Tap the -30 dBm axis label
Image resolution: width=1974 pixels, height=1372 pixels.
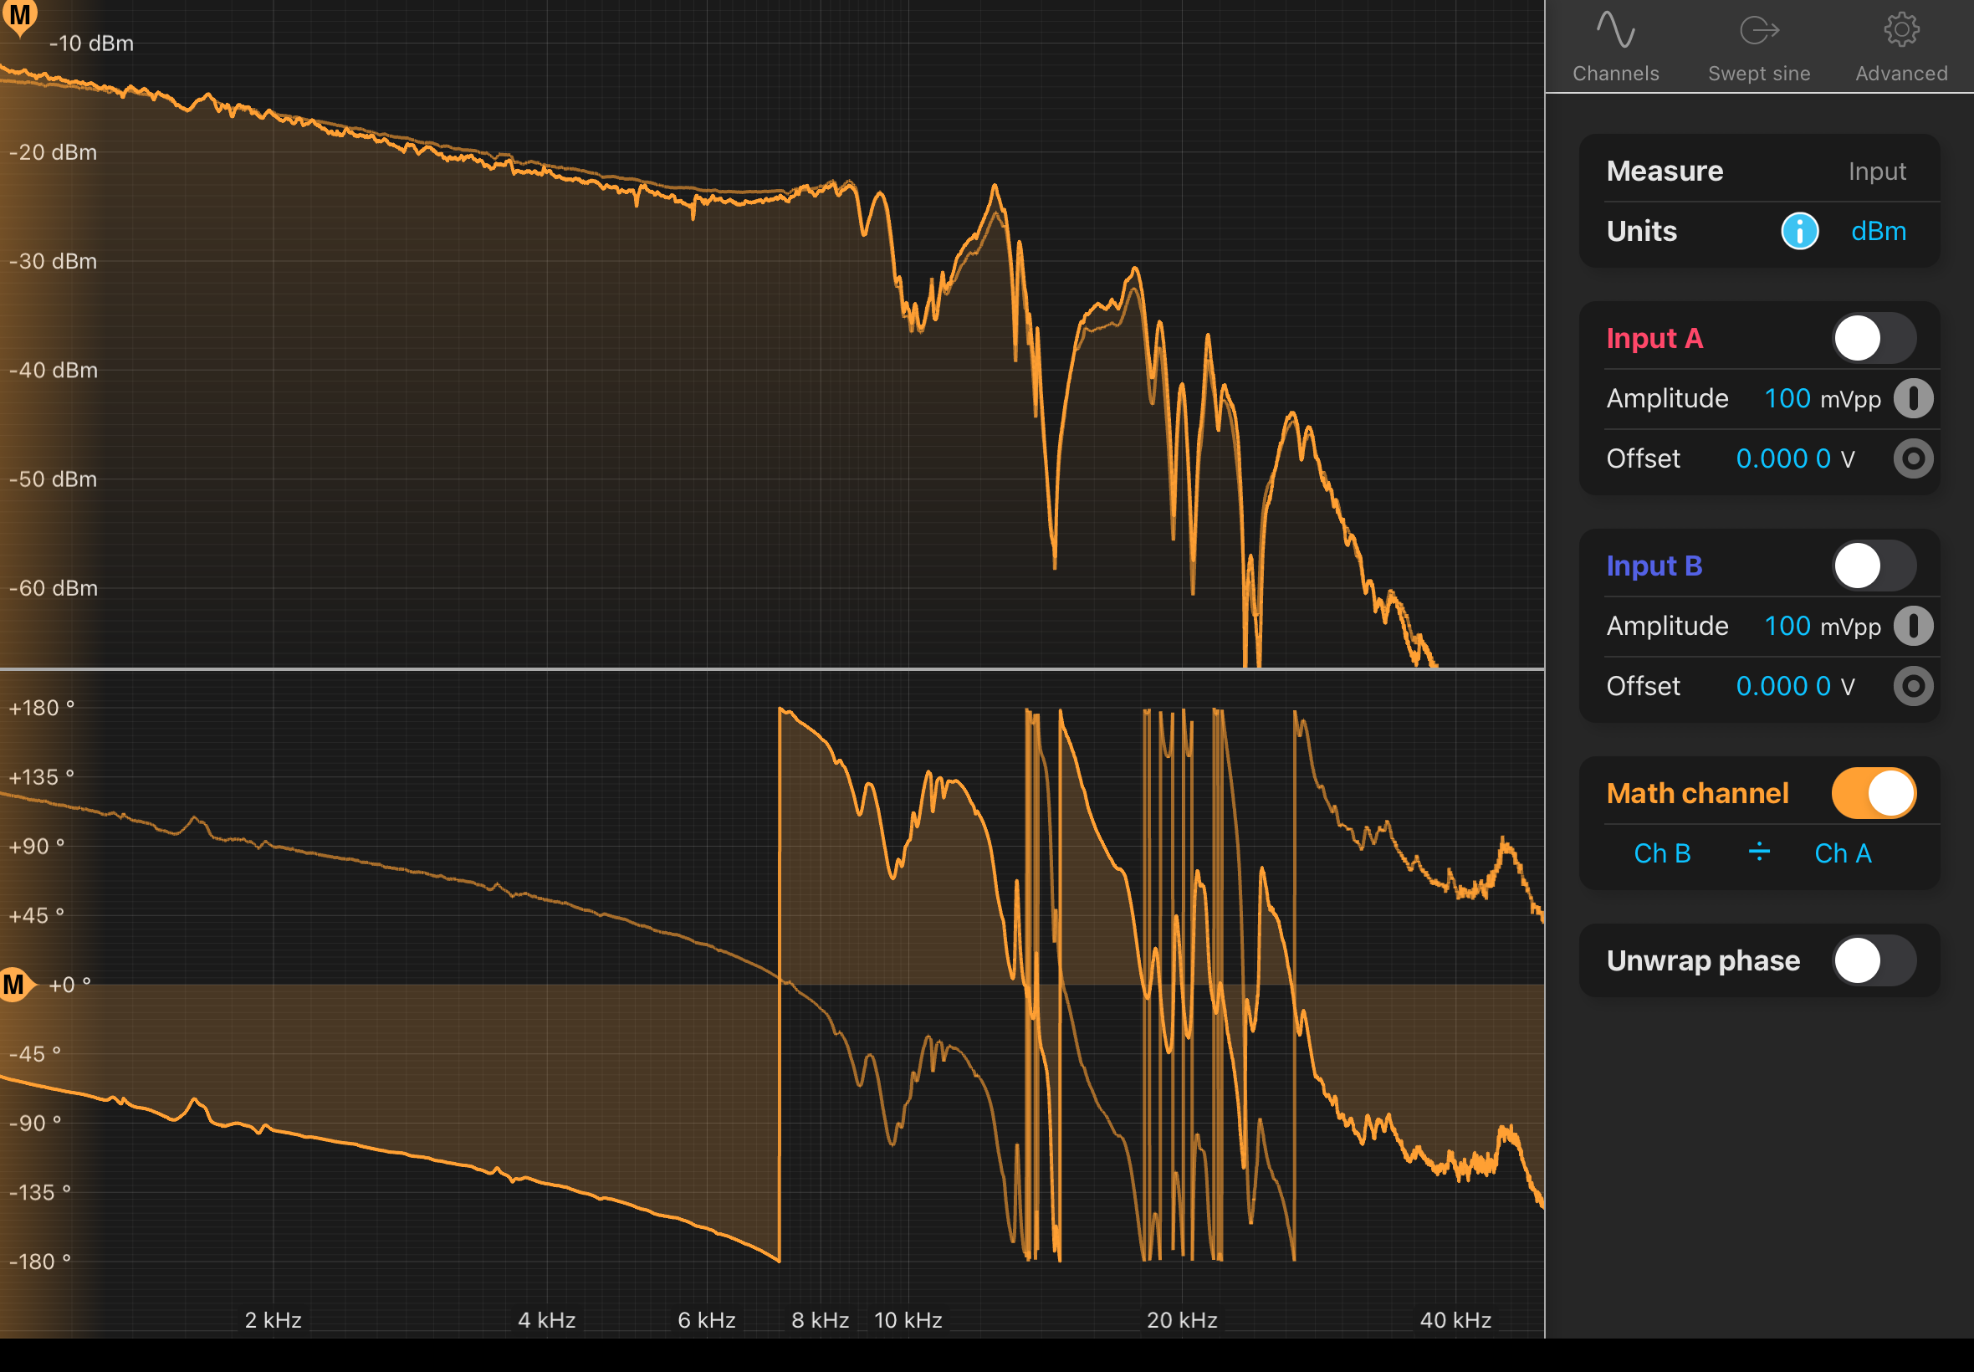54,261
